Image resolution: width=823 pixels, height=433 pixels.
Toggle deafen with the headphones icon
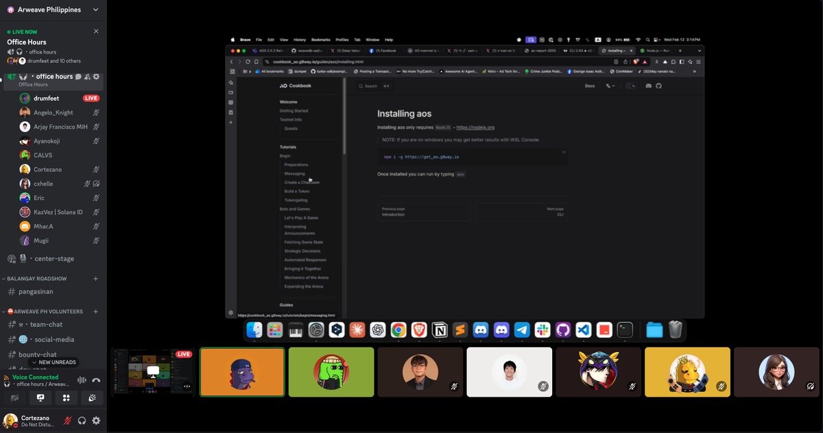pos(82,421)
